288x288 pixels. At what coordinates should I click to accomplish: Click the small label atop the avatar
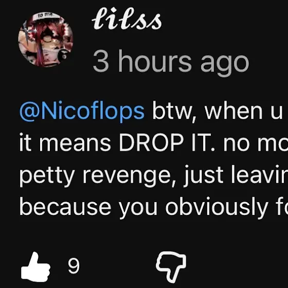coord(45,15)
